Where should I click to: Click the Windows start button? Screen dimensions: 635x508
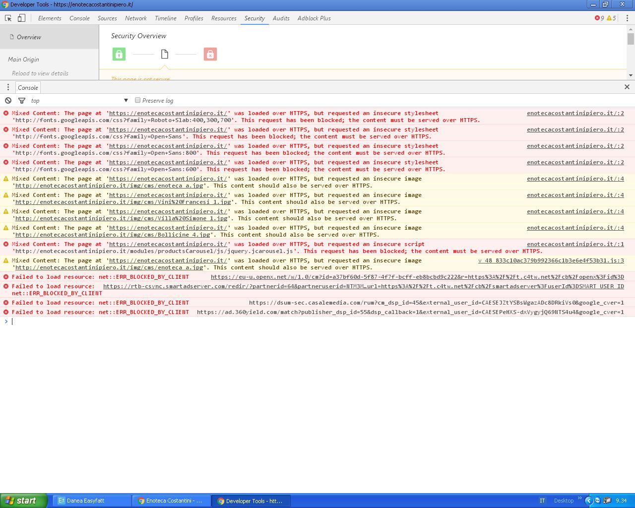[x=24, y=501]
